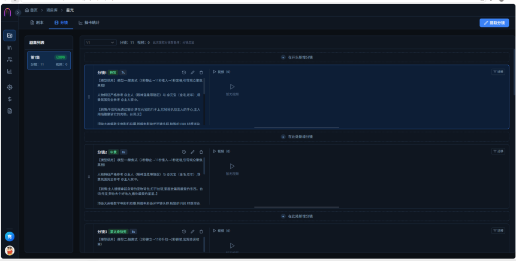Open the history icon on 分镜1
Viewport: 516px width, 261px height.
(x=184, y=72)
